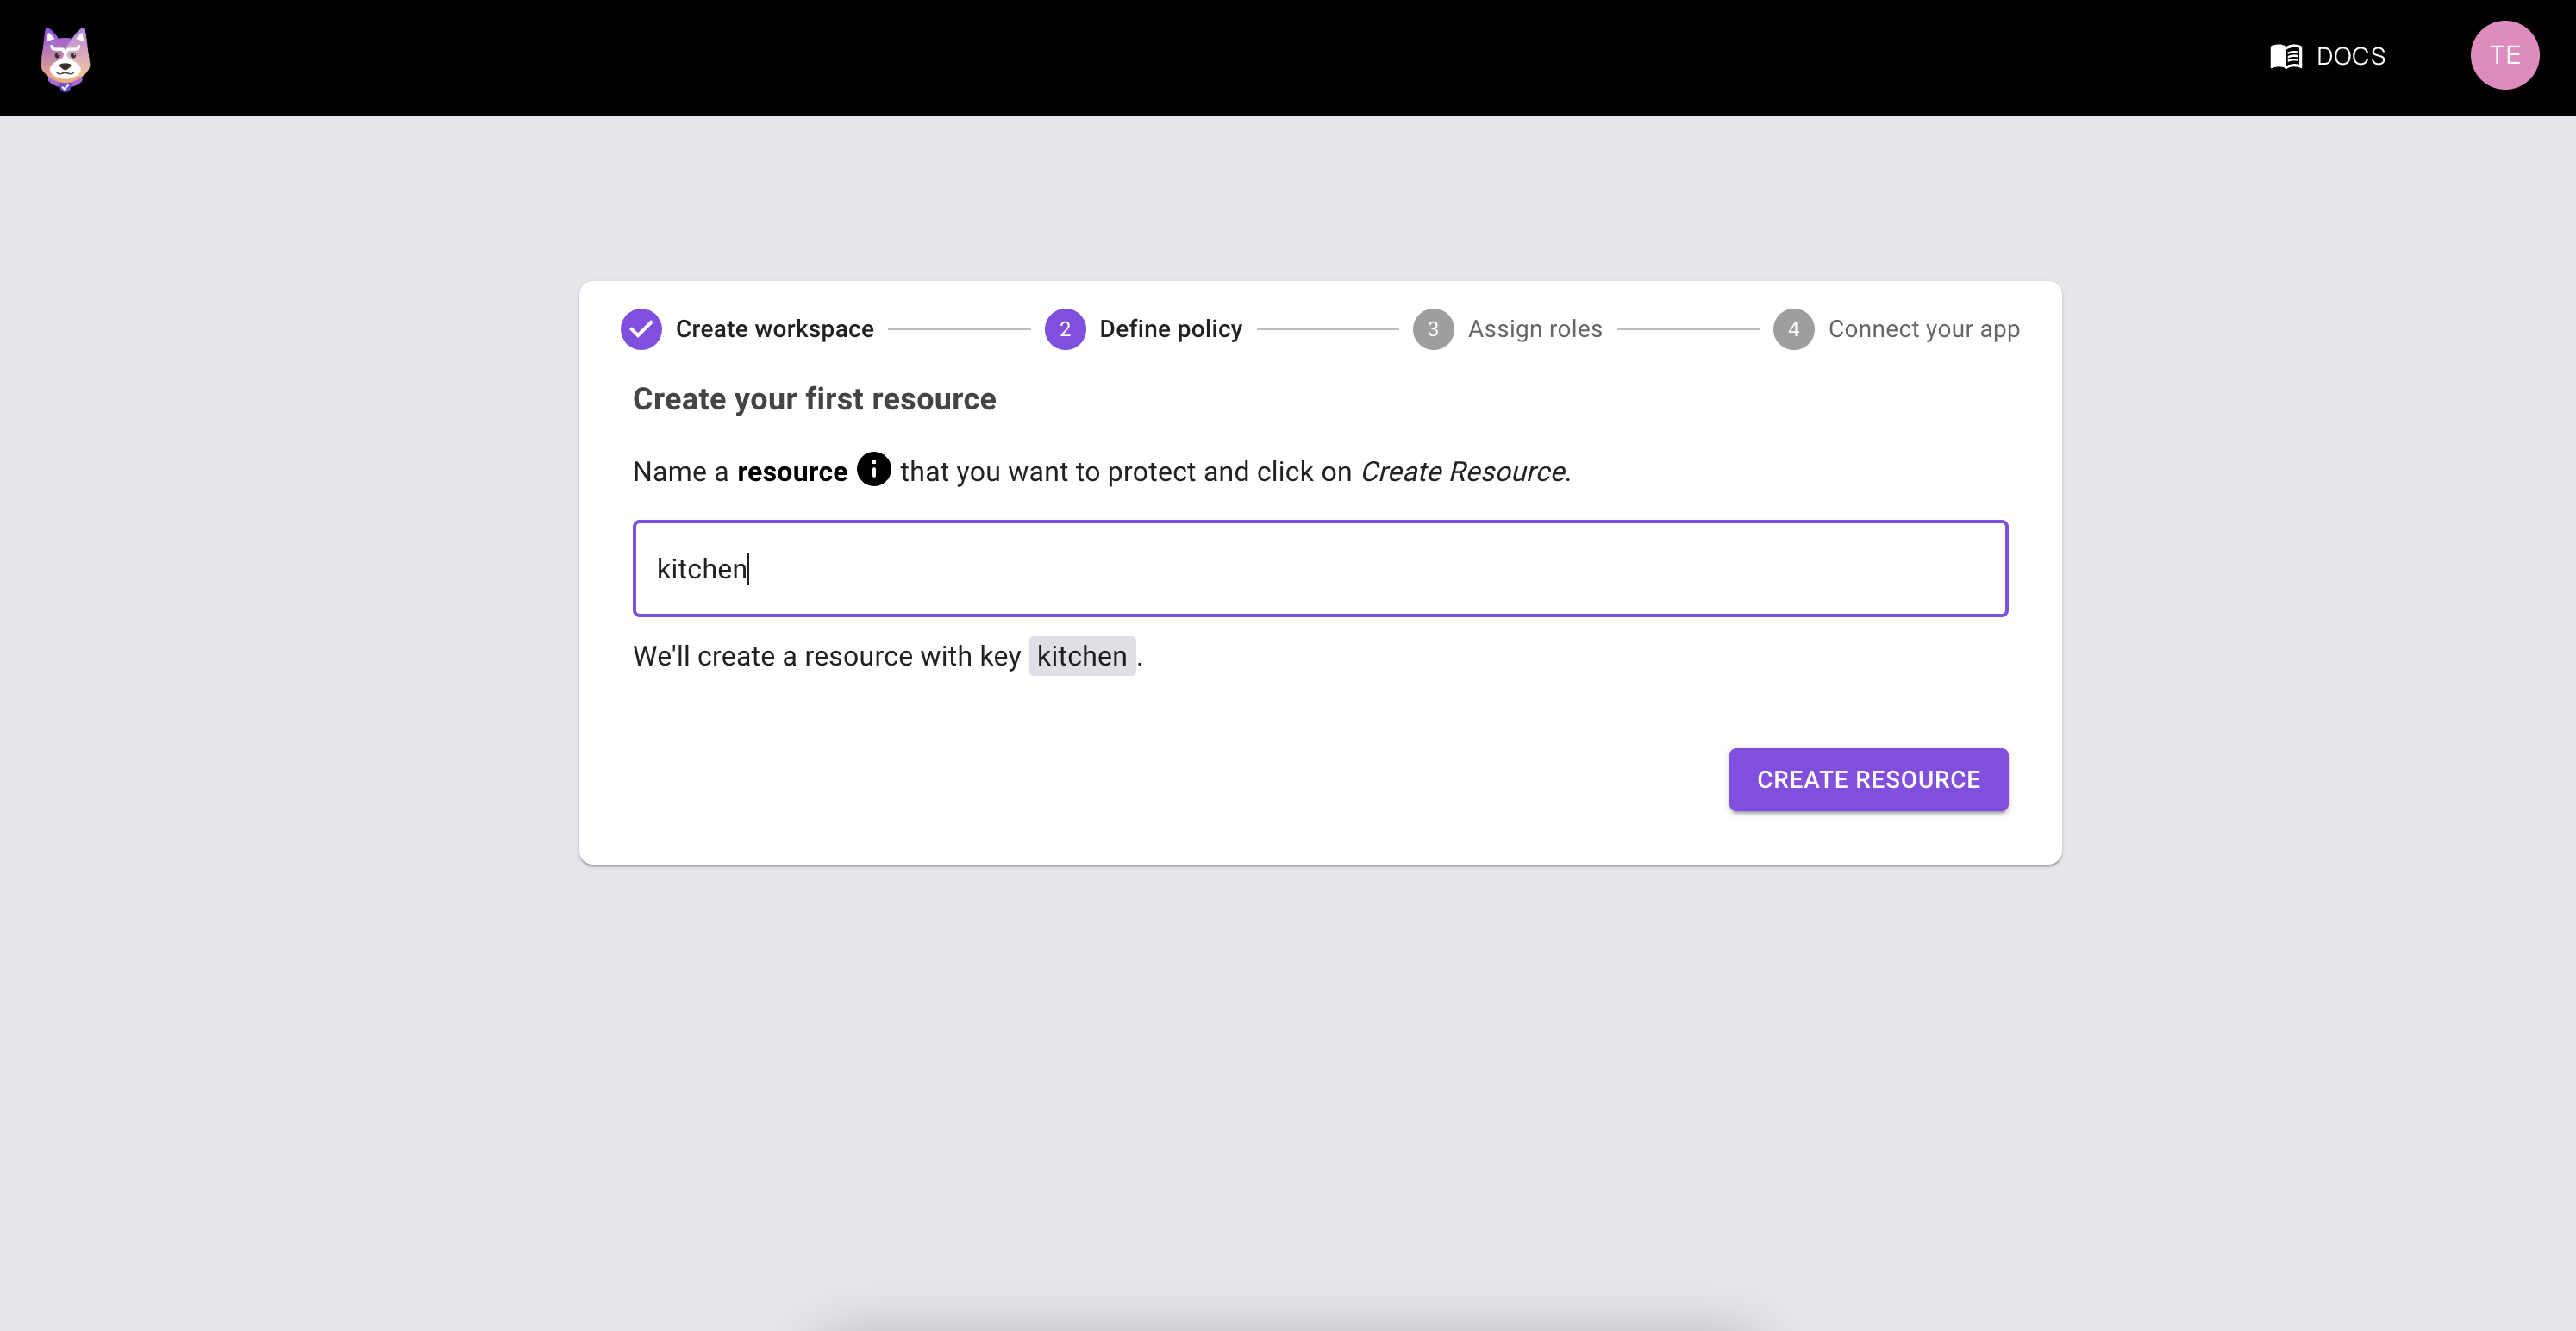Viewport: 2576px width, 1331px height.
Task: Click the Assign roles step 3 icon
Action: pyautogui.click(x=1432, y=328)
